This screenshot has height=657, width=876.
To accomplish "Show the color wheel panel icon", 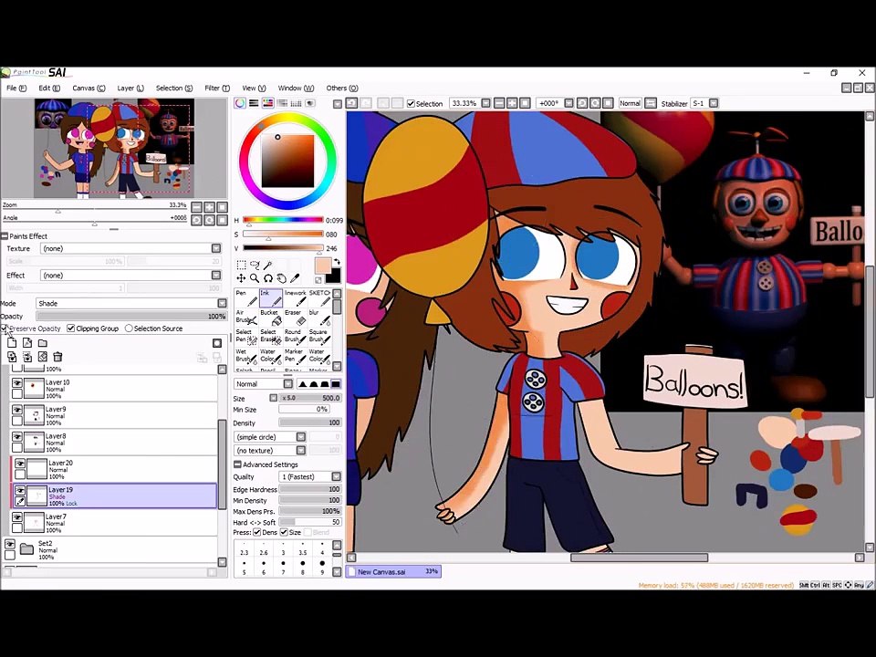I will click(x=240, y=103).
